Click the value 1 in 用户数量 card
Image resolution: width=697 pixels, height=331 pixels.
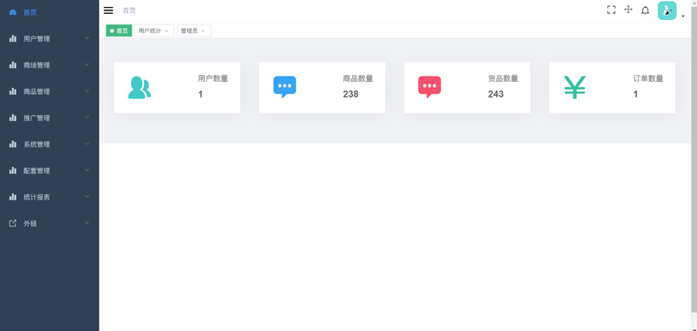tap(200, 94)
